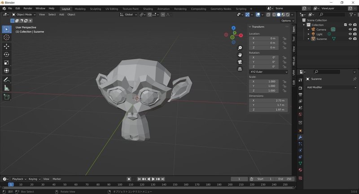The width and height of the screenshot is (359, 194).
Task: Click frame 100 on the timeline ruler
Action: tap(120, 185)
